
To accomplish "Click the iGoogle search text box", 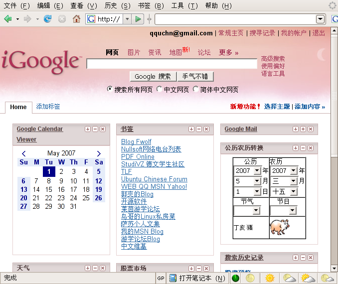I will point(171,64).
